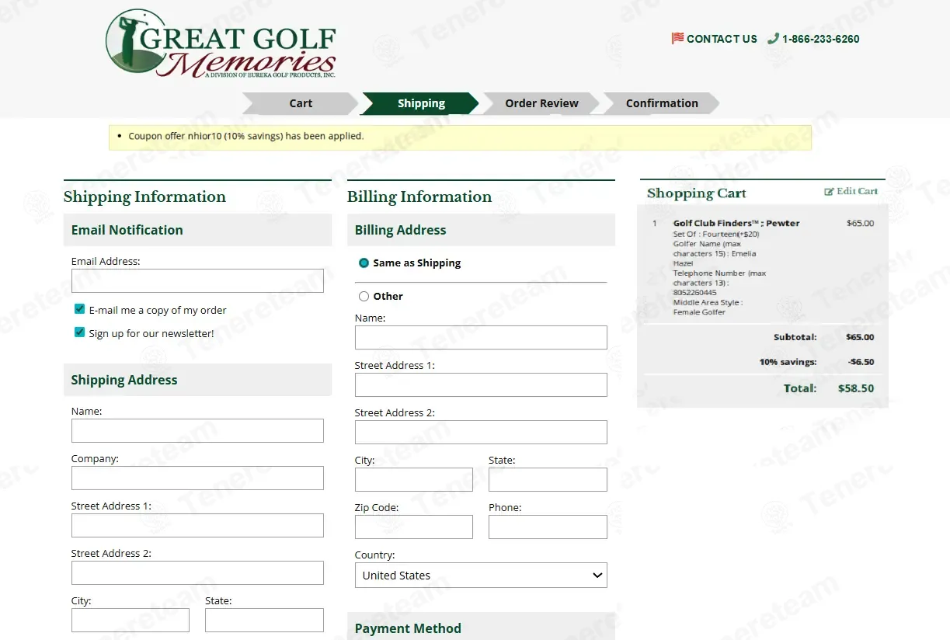Click the Edit Cart pencil icon
This screenshot has height=640, width=950.
[x=829, y=191]
